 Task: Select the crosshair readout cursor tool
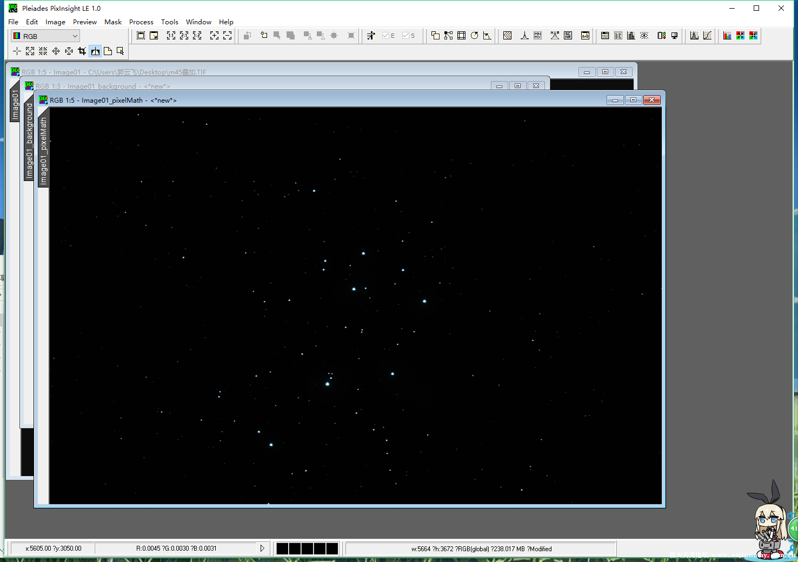coord(17,51)
